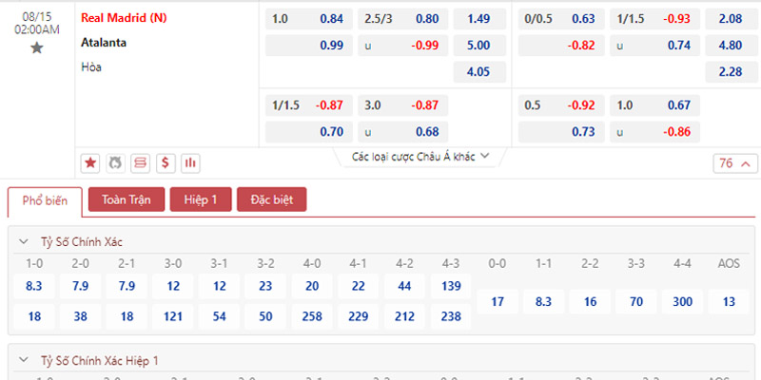Select the 0.73 first-half handicap odds
This screenshot has width=761, height=380.
(561, 132)
